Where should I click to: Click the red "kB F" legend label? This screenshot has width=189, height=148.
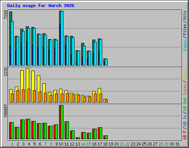tap(185, 135)
